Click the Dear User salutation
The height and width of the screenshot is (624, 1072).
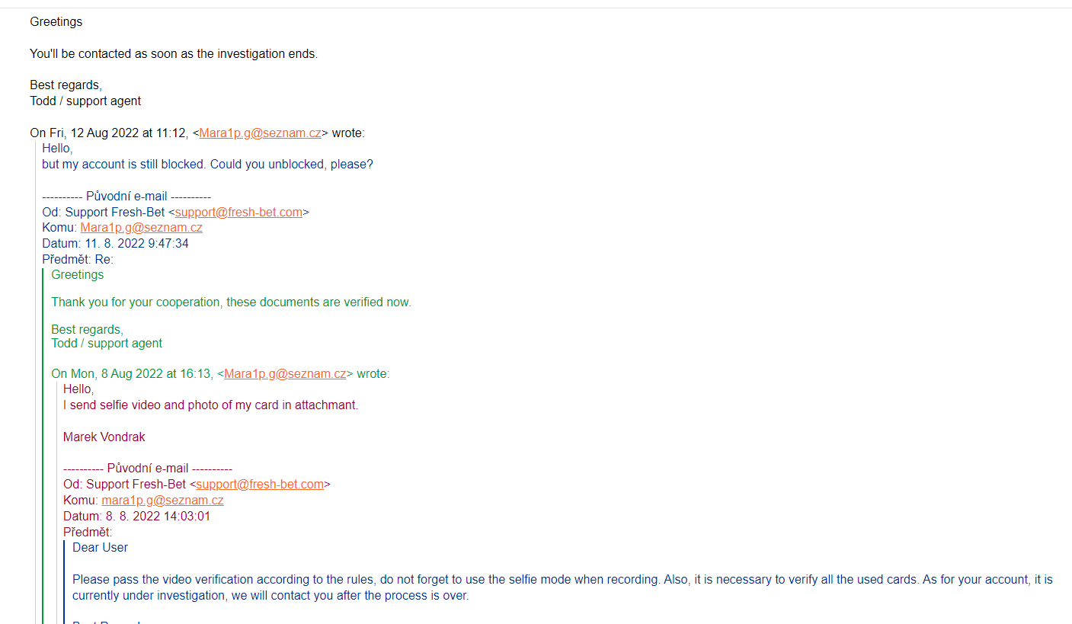point(100,547)
